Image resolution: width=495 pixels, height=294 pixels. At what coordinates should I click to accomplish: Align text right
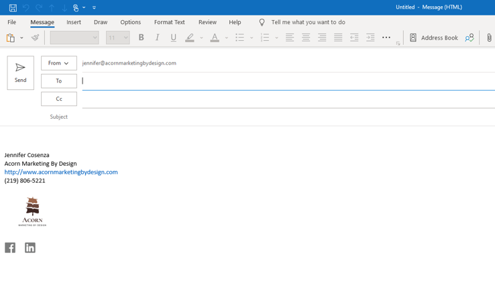tap(322, 38)
